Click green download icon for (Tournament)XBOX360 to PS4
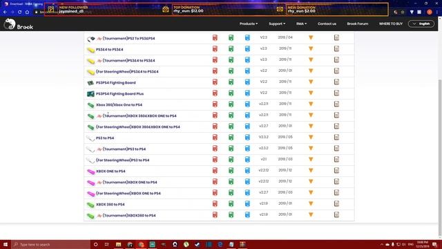This screenshot has height=249, width=442. click(x=231, y=214)
